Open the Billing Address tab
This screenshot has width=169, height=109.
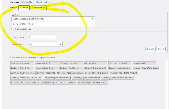28,2
